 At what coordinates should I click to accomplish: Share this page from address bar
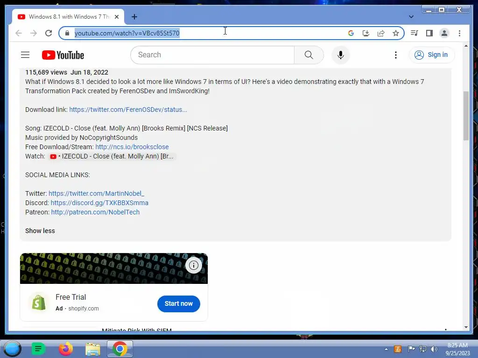[381, 33]
